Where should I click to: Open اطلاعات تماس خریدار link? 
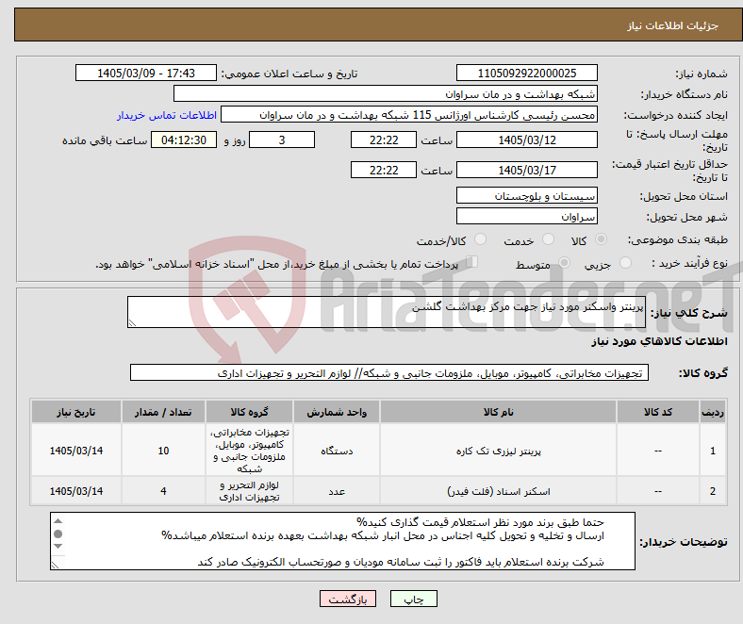pos(167,115)
